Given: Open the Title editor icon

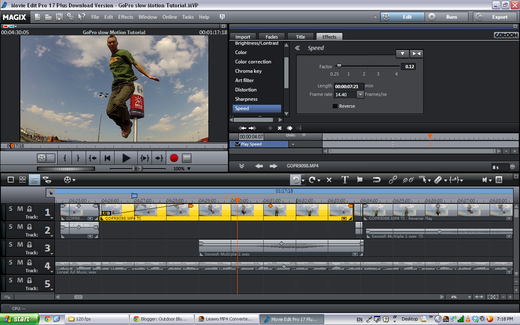Looking at the screenshot, I should coord(344,180).
